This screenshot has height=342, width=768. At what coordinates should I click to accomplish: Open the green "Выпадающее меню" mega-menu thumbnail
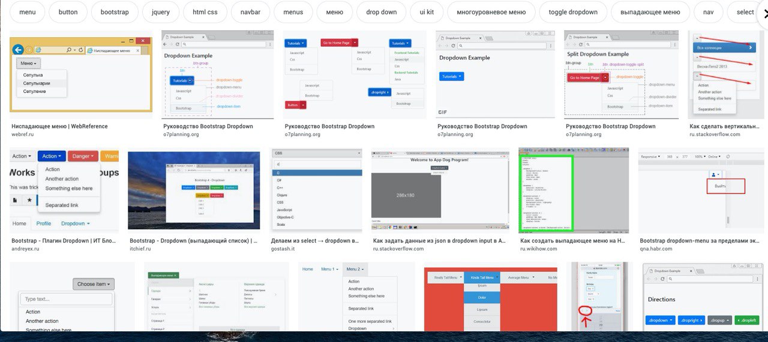coord(217,296)
